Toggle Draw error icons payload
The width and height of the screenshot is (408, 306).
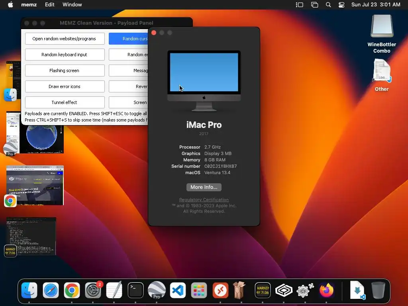[x=65, y=86]
